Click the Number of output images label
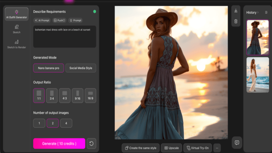This screenshot has width=272, height=153. click(x=51, y=113)
